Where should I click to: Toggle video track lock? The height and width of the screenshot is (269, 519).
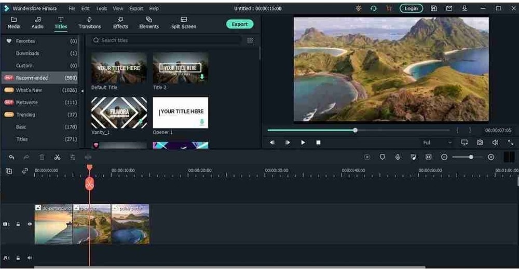[x=18, y=224]
